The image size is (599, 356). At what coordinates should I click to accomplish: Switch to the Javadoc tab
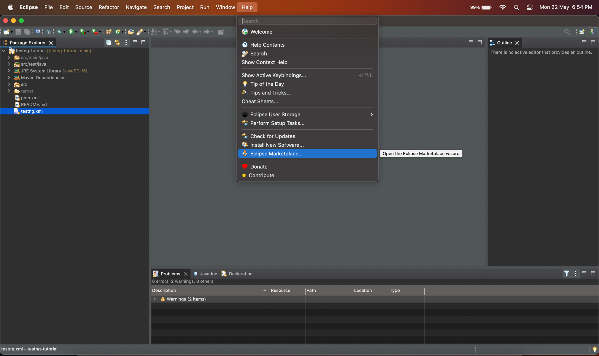click(208, 274)
